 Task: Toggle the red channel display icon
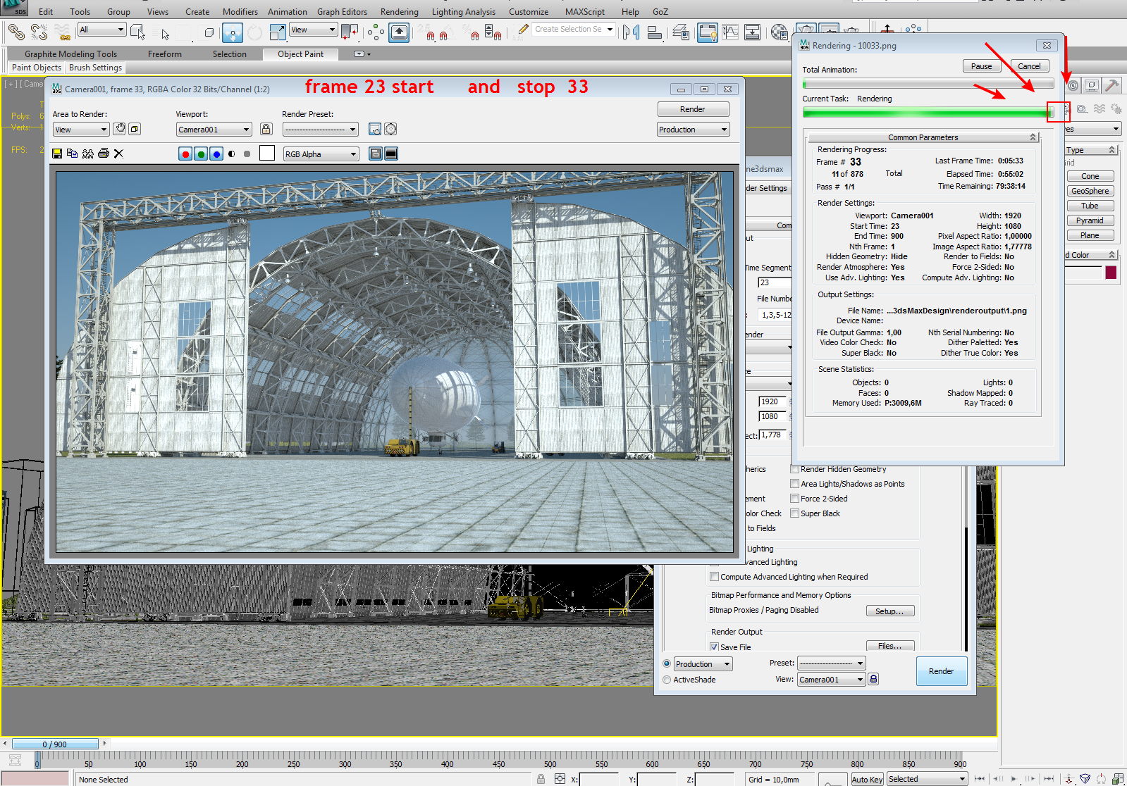click(185, 154)
